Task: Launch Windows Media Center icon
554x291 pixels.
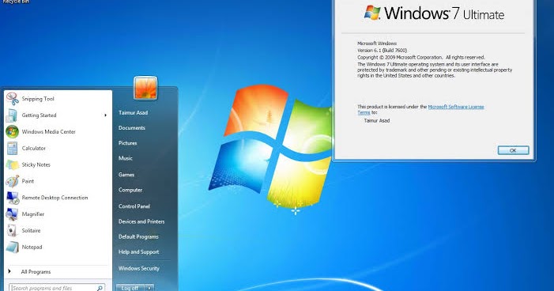Action: point(12,131)
